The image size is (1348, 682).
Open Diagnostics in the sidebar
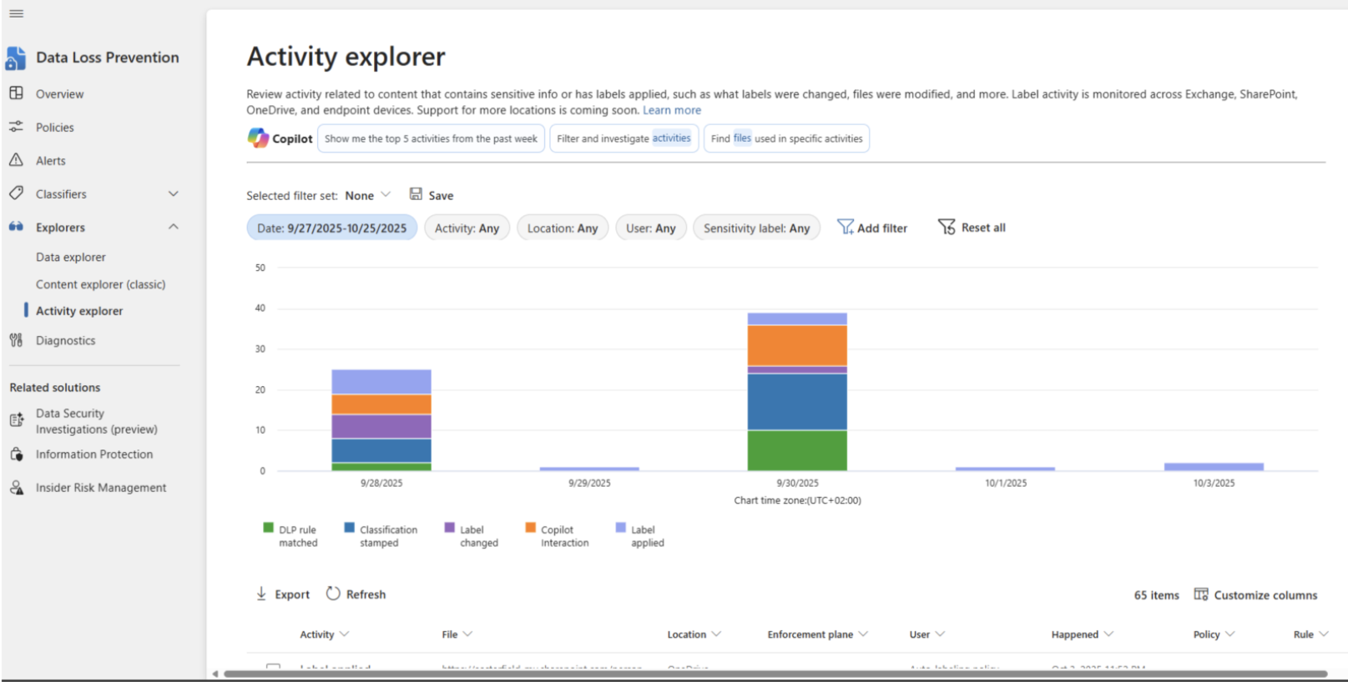point(66,340)
